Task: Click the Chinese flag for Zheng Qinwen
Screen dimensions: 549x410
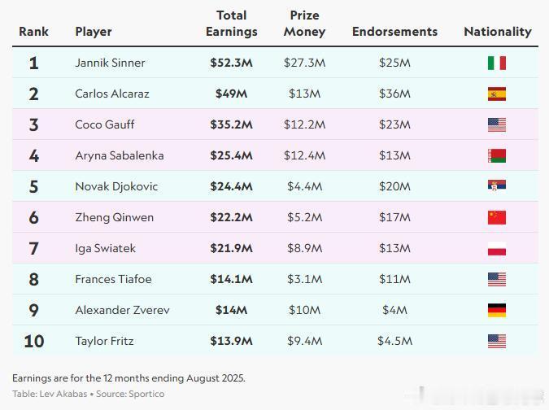Action: [x=497, y=217]
